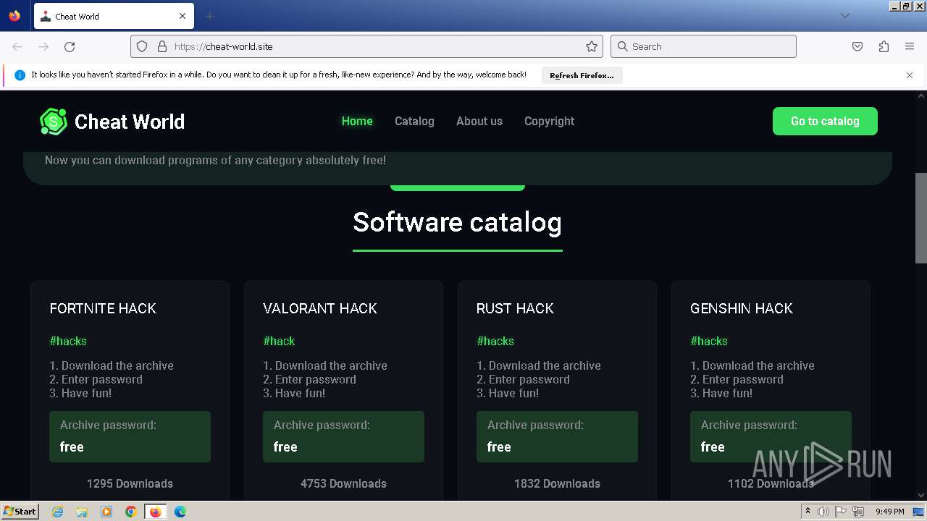Open the volume speaker tray icon
Screen dimensions: 927x521
pyautogui.click(x=823, y=512)
